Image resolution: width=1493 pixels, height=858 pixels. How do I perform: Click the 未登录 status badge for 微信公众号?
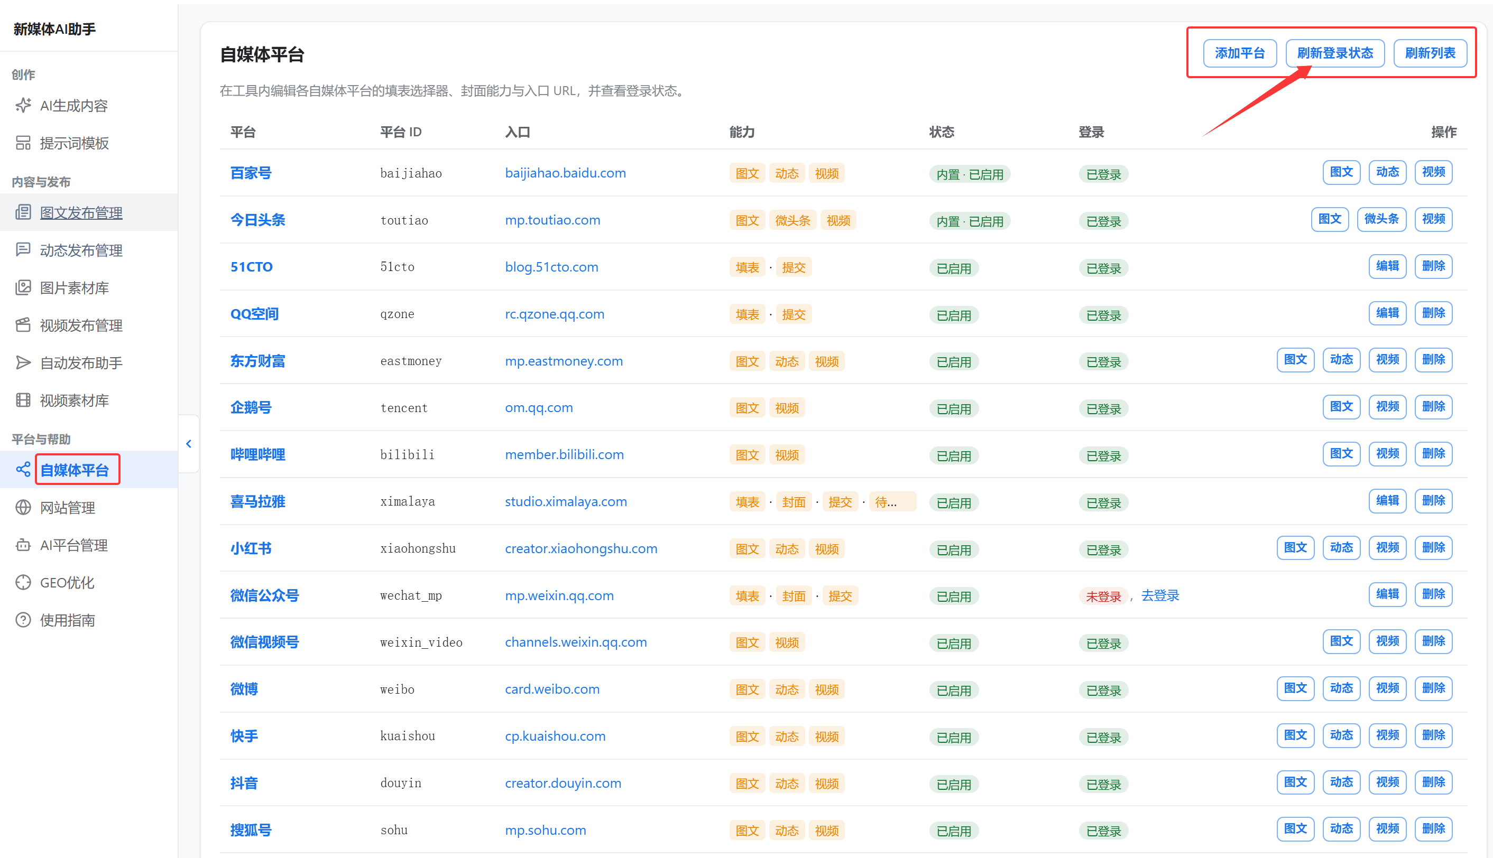[x=1103, y=596]
